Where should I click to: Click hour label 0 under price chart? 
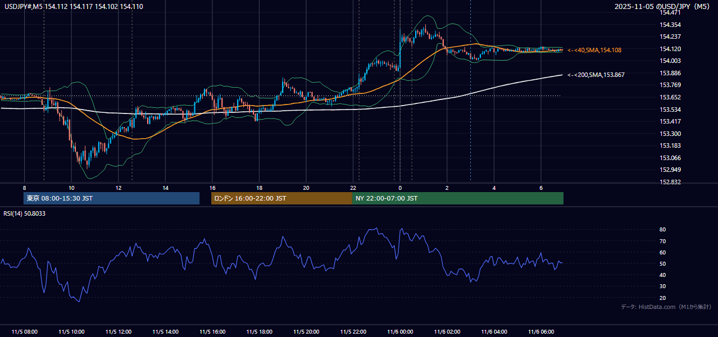(x=400, y=188)
